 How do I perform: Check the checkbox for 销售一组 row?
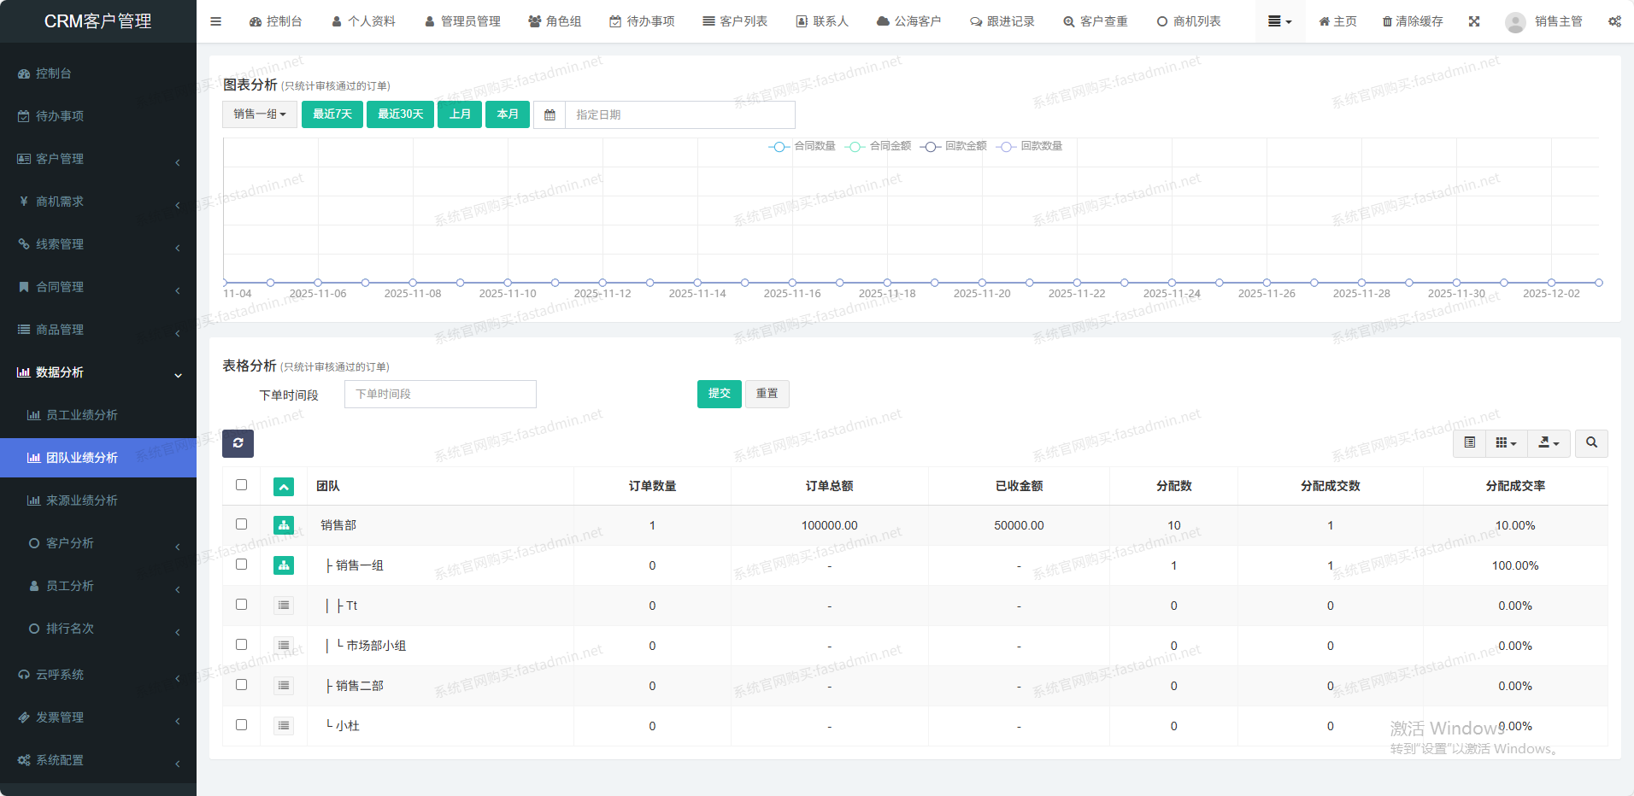(241, 565)
